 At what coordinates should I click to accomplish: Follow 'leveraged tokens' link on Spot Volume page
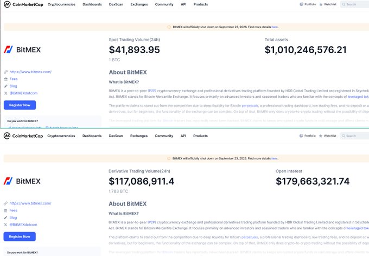point(358,97)
